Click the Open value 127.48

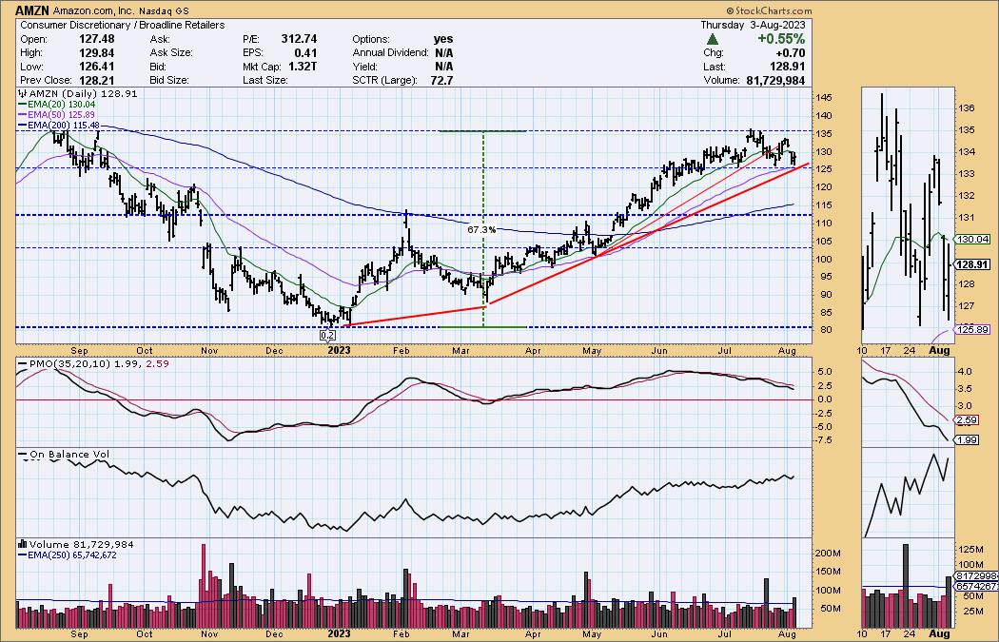[x=96, y=39]
